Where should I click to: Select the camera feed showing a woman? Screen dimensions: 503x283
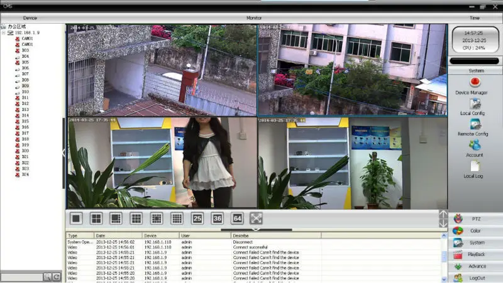point(162,163)
